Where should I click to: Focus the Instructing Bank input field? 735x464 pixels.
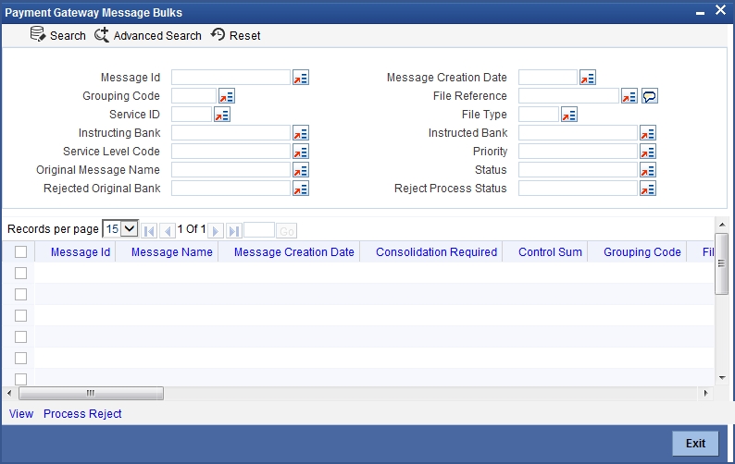pyautogui.click(x=230, y=133)
